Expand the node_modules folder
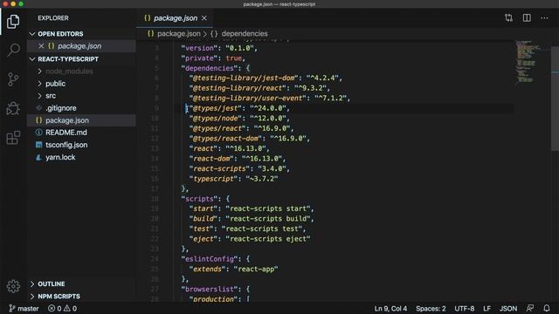The image size is (559, 314). pyautogui.click(x=39, y=72)
